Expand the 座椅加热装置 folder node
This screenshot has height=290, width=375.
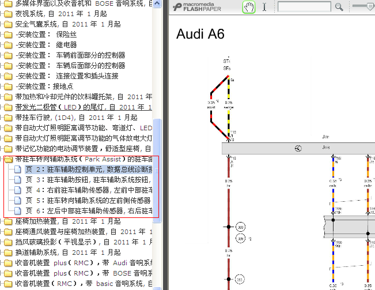1,221
